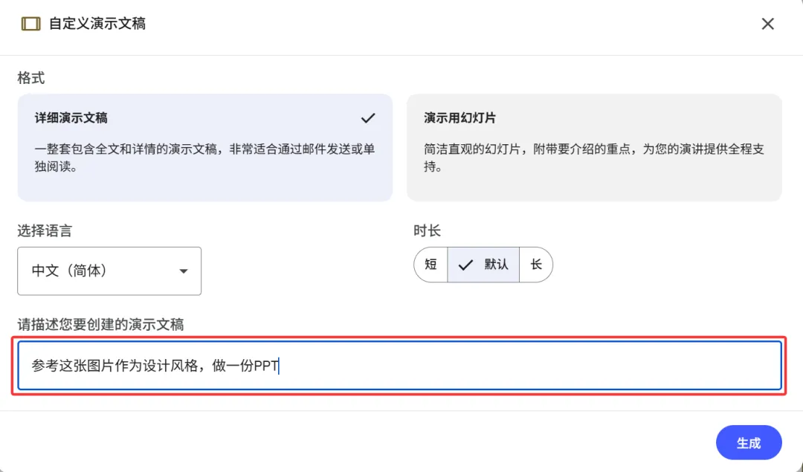Click the 时长 label
This screenshot has width=803, height=472.
(x=428, y=231)
